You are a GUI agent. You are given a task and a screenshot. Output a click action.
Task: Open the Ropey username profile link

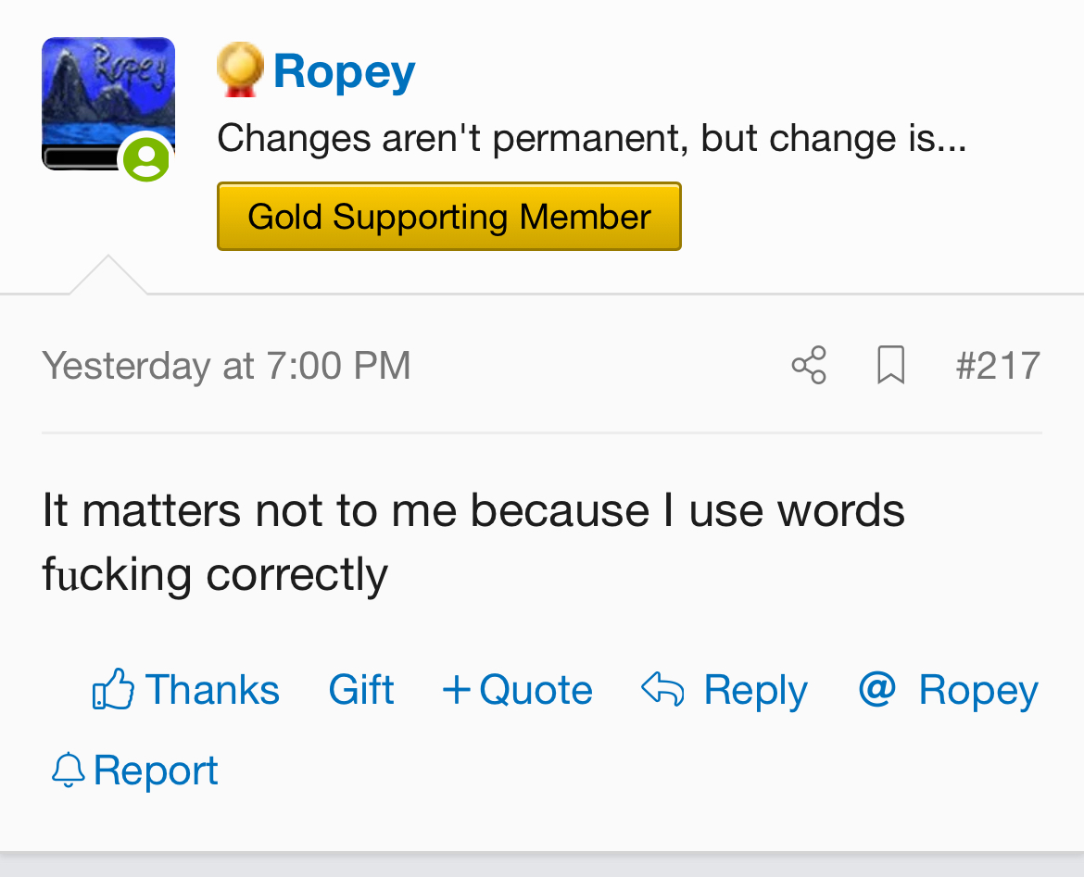344,70
